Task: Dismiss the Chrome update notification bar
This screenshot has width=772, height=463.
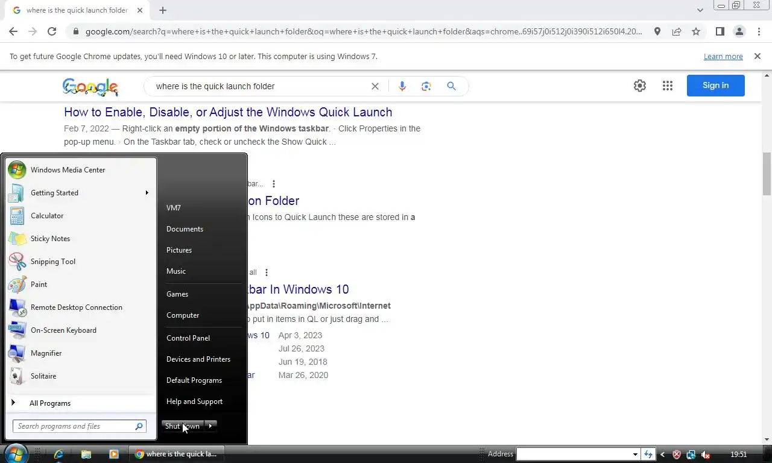Action: [x=758, y=56]
